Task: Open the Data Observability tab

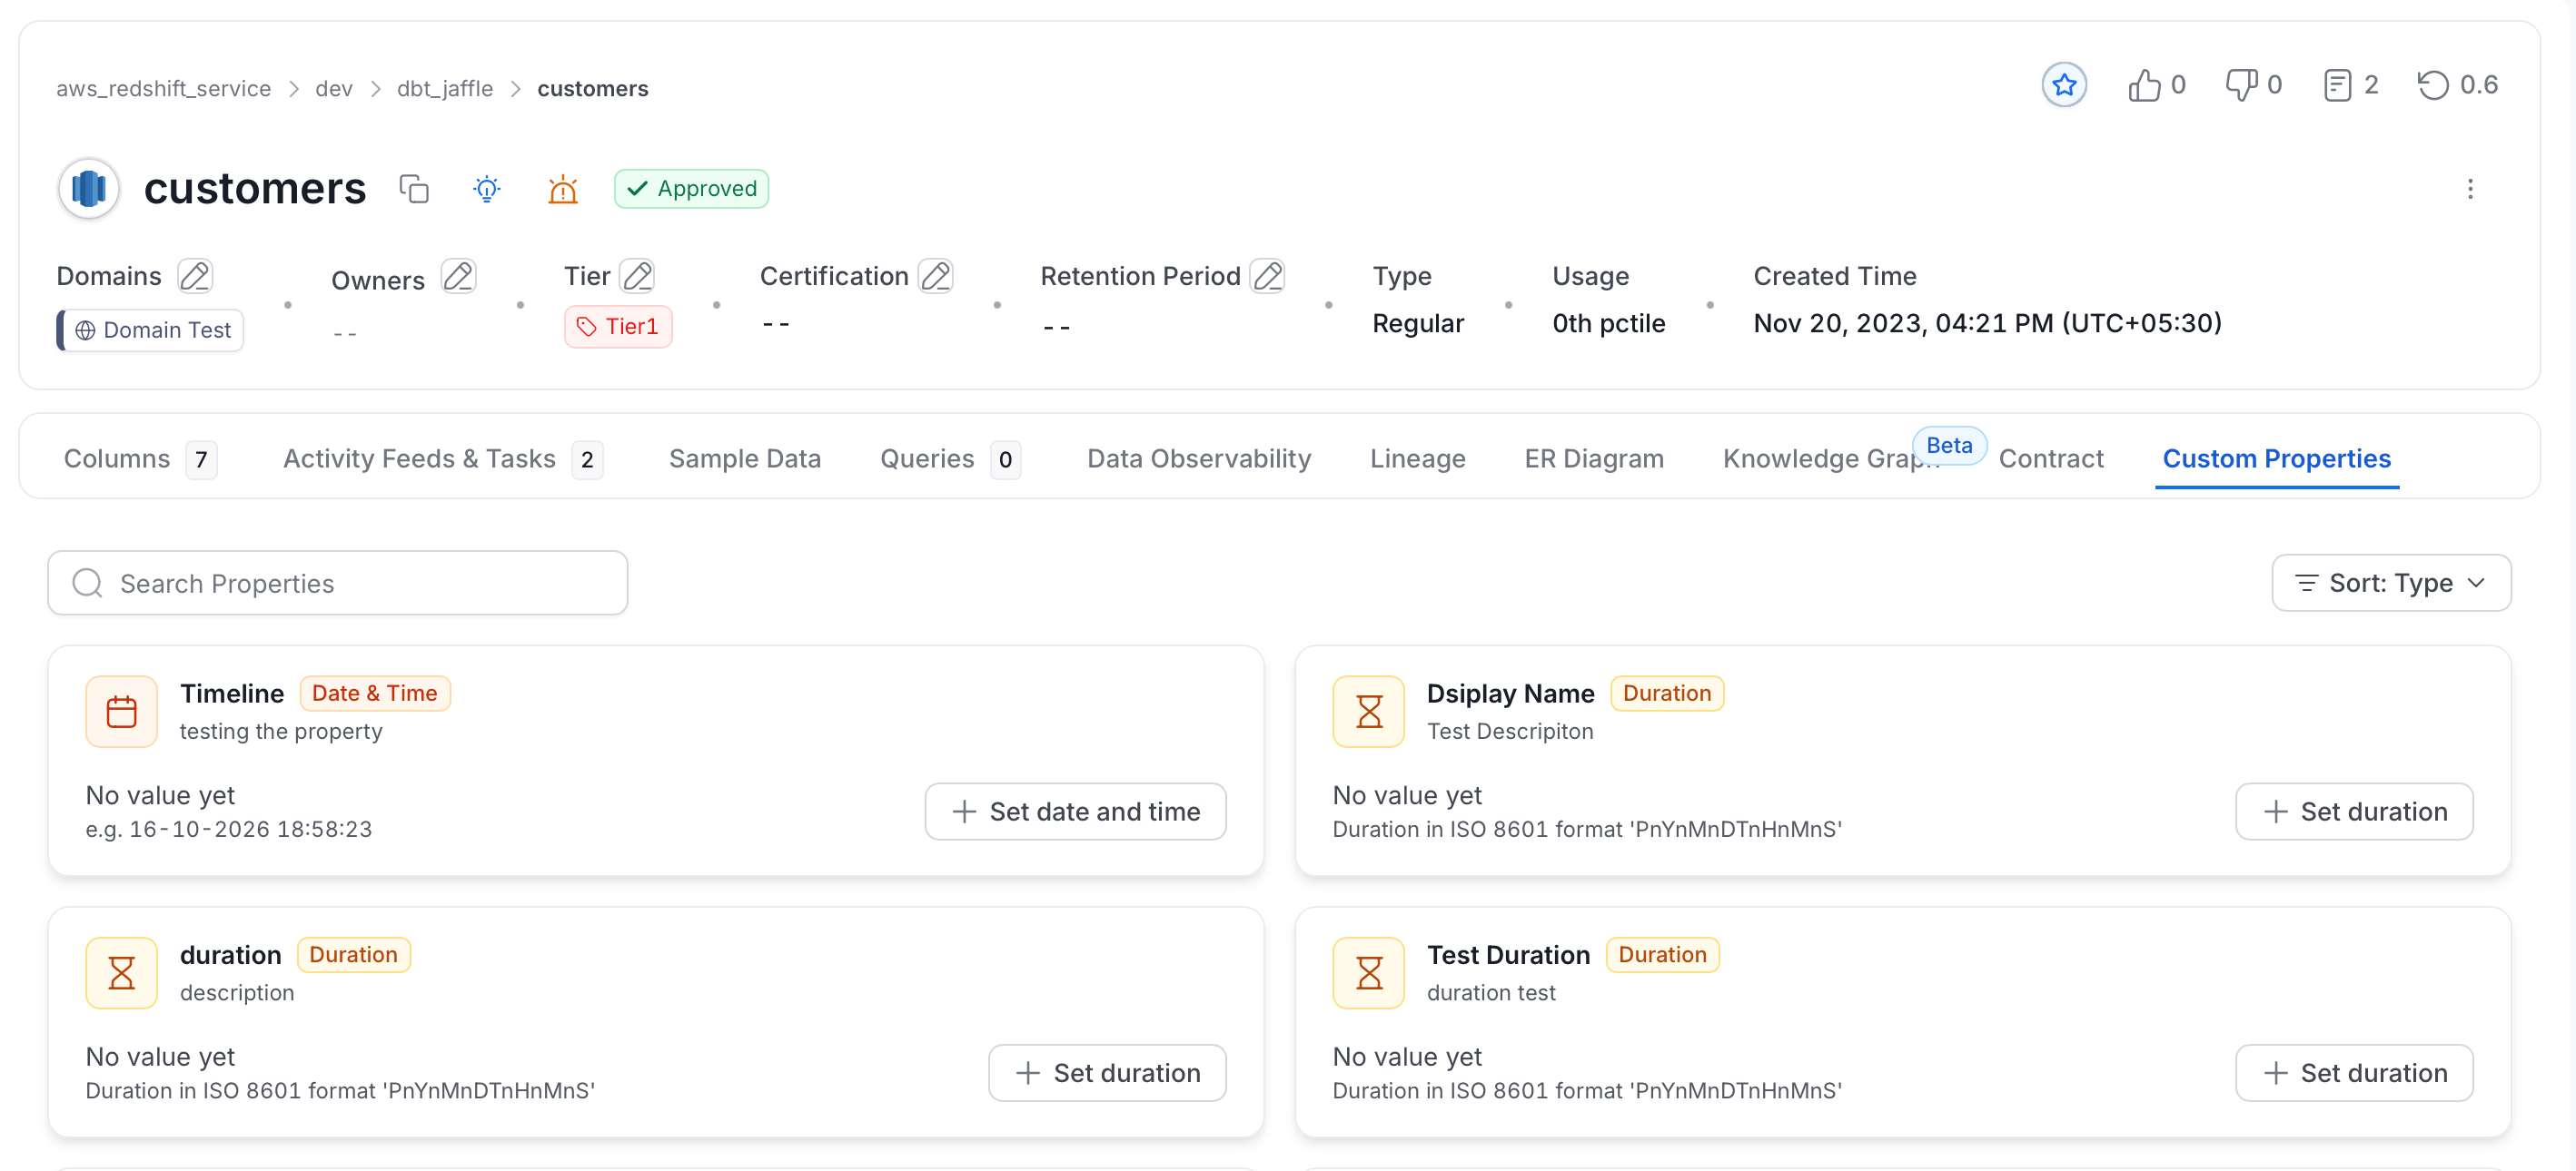Action: coord(1198,458)
